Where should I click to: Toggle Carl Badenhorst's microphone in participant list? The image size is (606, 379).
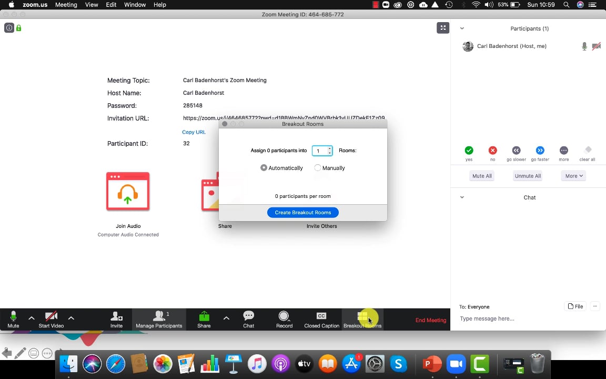pyautogui.click(x=584, y=46)
